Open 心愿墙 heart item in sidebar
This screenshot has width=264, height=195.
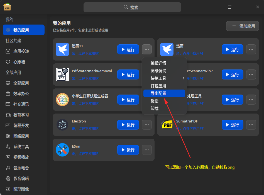(24, 62)
